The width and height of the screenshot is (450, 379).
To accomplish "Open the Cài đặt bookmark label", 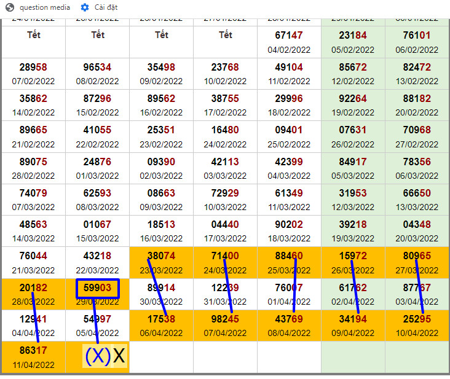I will click(x=106, y=7).
